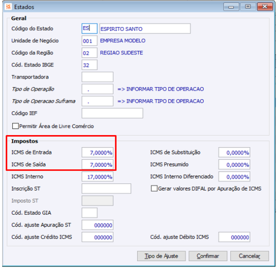The width and height of the screenshot is (277, 268).
Task: Edit the Cód. ajuste Apuração ST field
Action: [x=97, y=225]
